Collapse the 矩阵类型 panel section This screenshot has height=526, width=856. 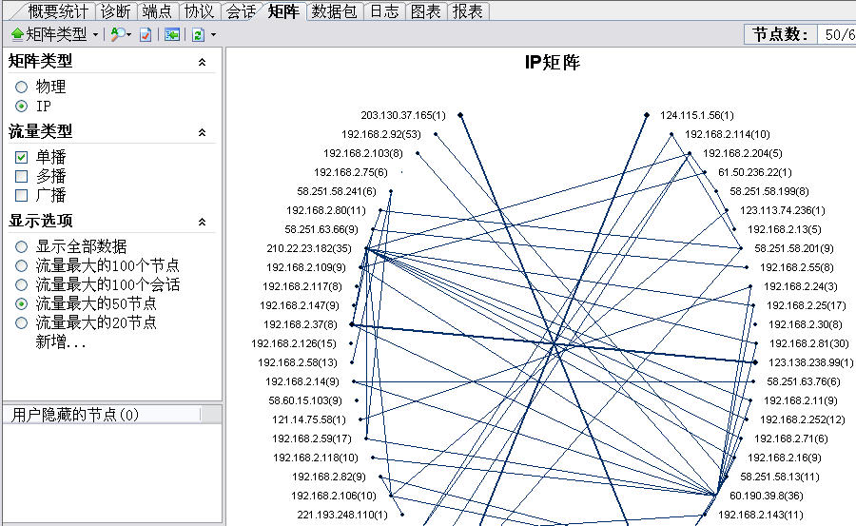[202, 62]
